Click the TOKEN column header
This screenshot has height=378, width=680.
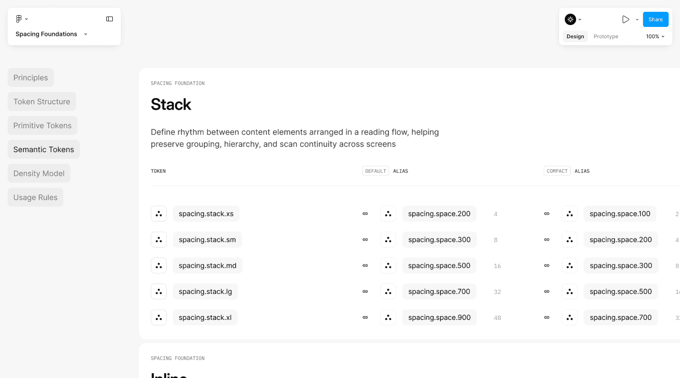[x=158, y=171]
